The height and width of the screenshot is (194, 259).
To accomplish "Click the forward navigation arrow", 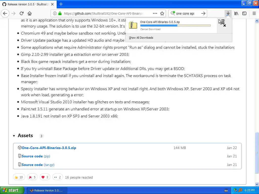I will tap(13, 13).
